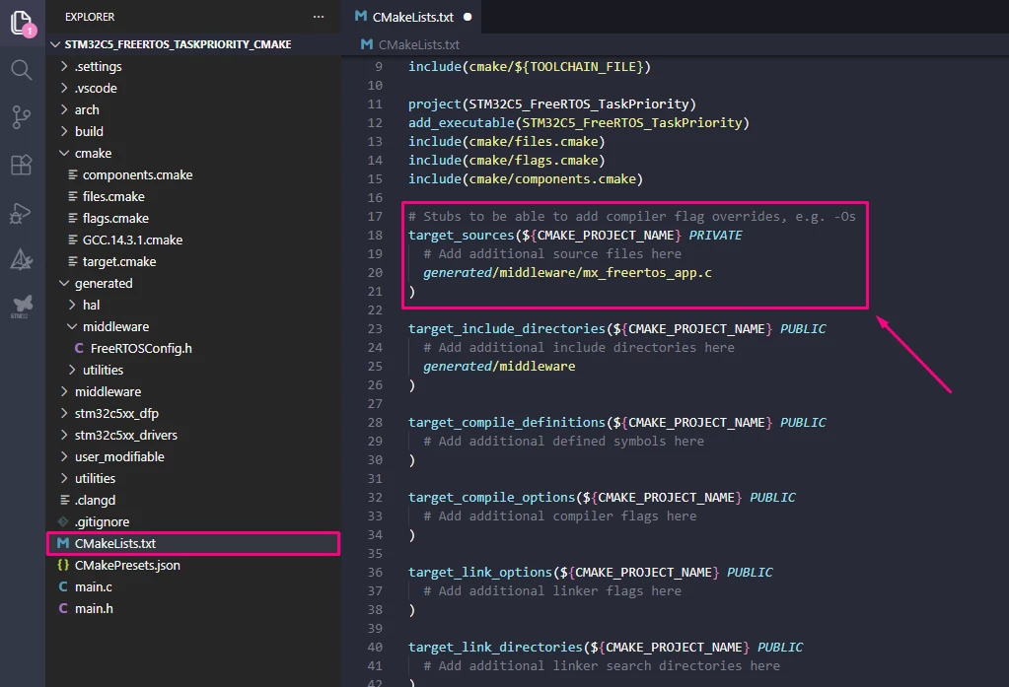Click the unsaved dot on CMakeLists.txt tab
This screenshot has height=687, width=1009.
[468, 17]
